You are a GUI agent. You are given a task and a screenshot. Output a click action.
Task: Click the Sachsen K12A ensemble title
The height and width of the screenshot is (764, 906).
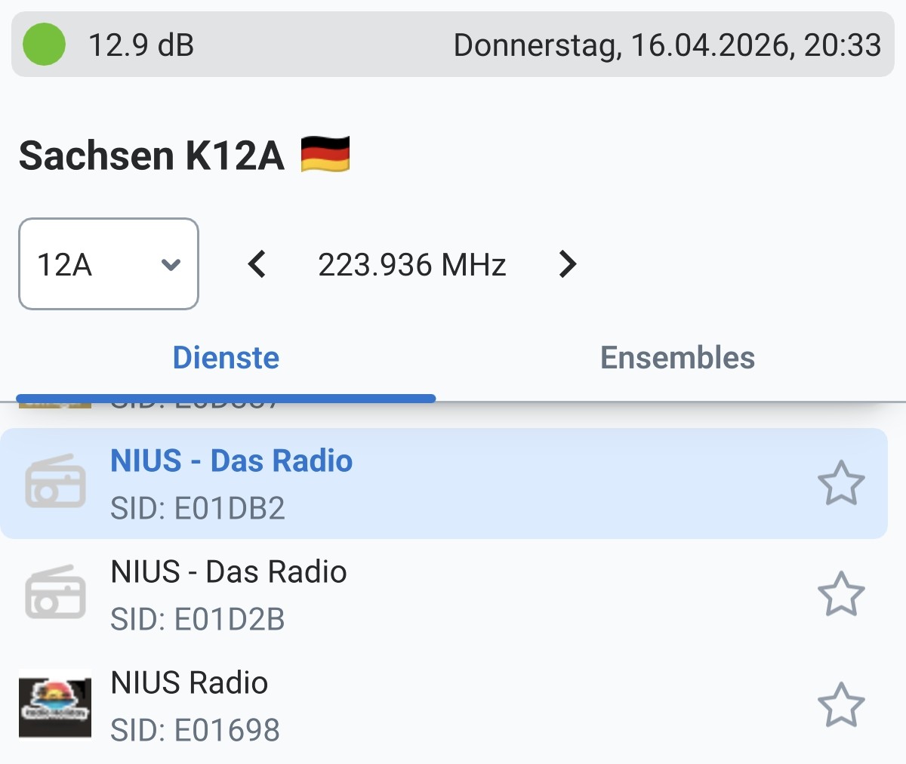(151, 156)
